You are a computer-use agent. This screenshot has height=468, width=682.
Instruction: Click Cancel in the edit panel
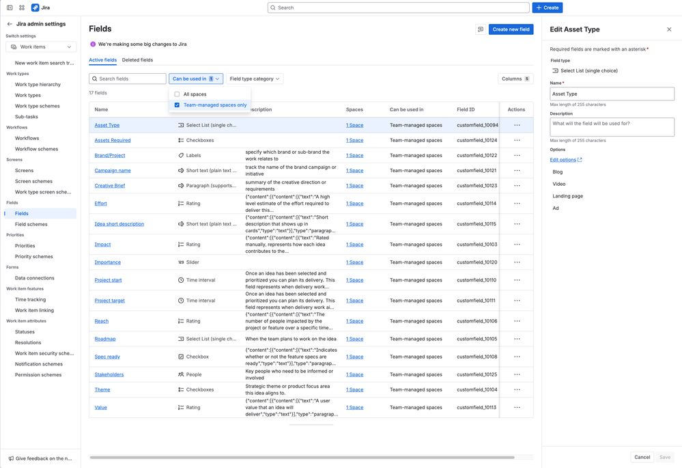[642, 457]
